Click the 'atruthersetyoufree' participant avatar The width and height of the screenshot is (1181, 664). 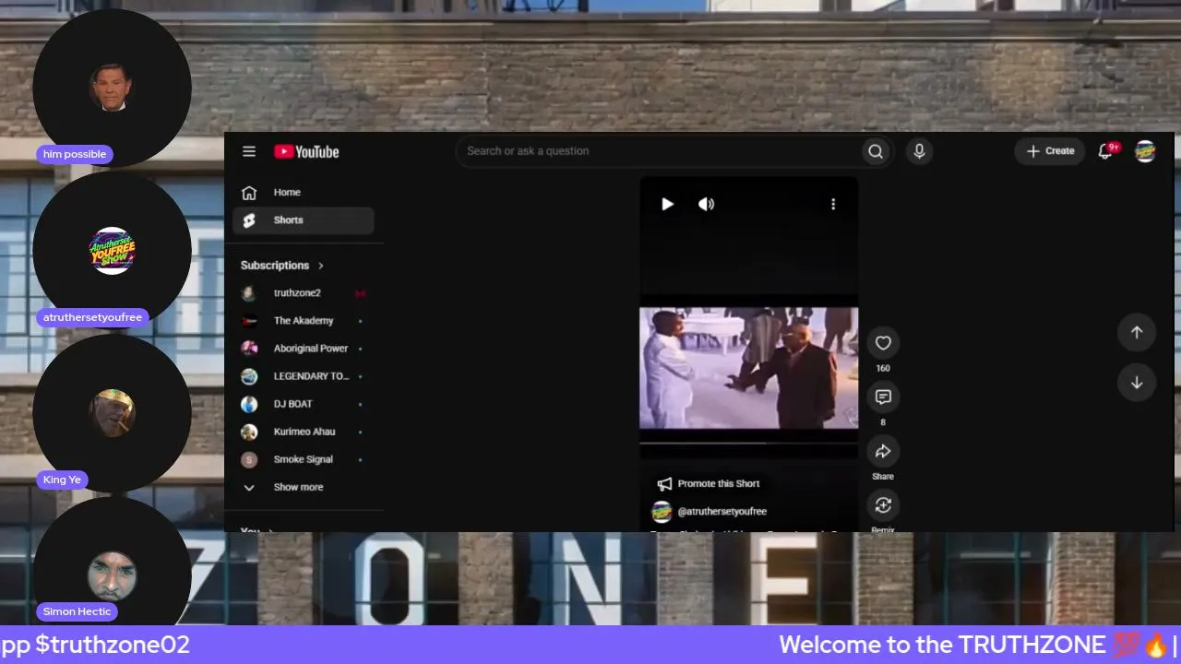point(113,251)
